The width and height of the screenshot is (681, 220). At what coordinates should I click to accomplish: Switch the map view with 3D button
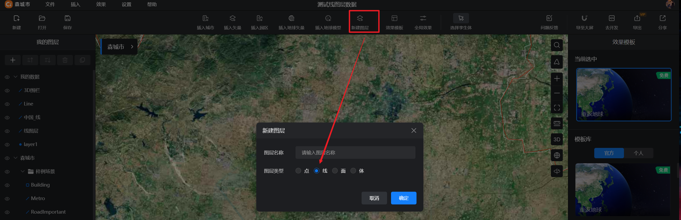click(x=557, y=139)
